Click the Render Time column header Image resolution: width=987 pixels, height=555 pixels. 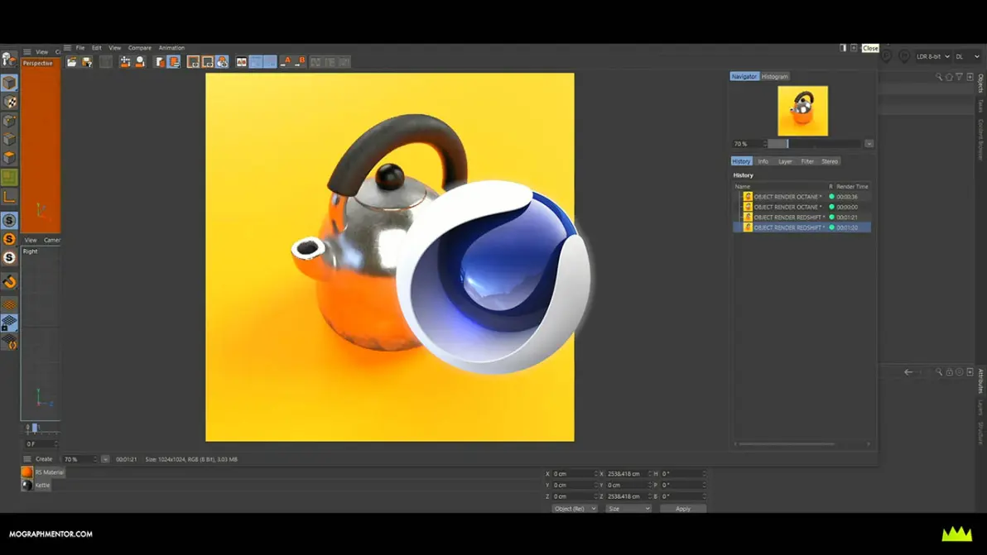[852, 187]
